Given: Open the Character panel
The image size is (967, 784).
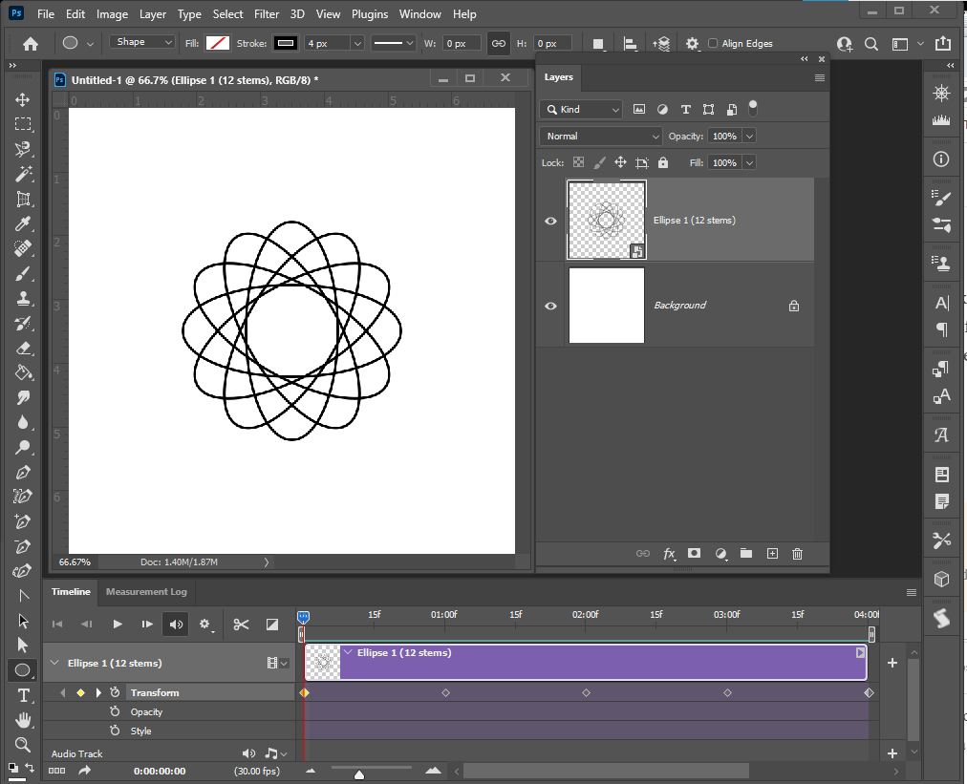Looking at the screenshot, I should pos(941,301).
